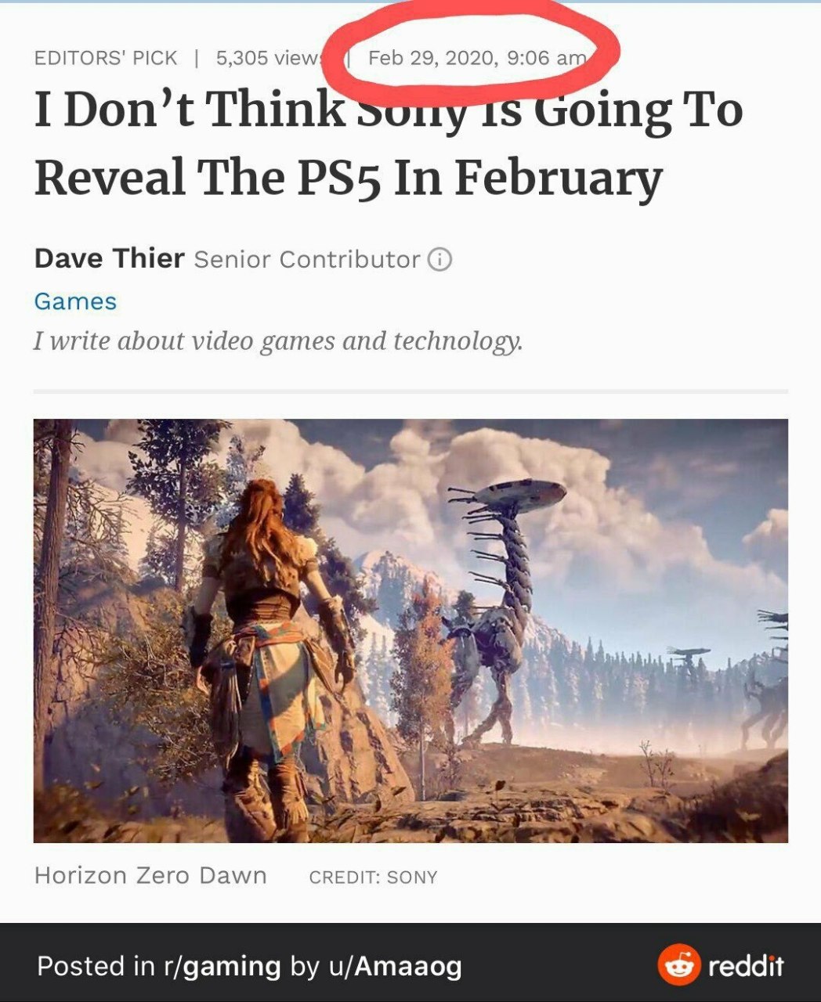Click the Senior Contributor title text
This screenshot has height=1002, width=821.
[x=307, y=259]
